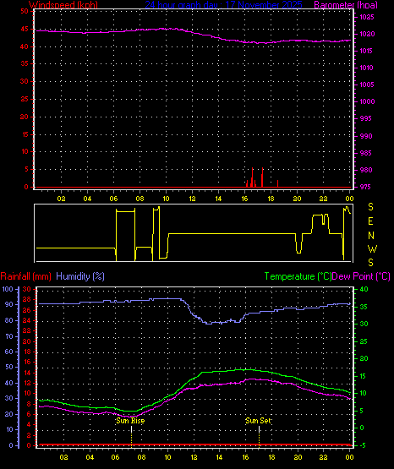This screenshot has width=394, height=469.
Task: Select the 990 barometer scale label
Action: 366,136
